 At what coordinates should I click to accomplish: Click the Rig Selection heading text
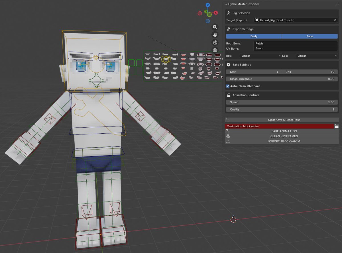click(241, 13)
